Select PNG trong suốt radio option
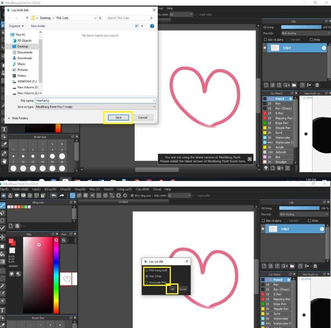 coord(146,270)
